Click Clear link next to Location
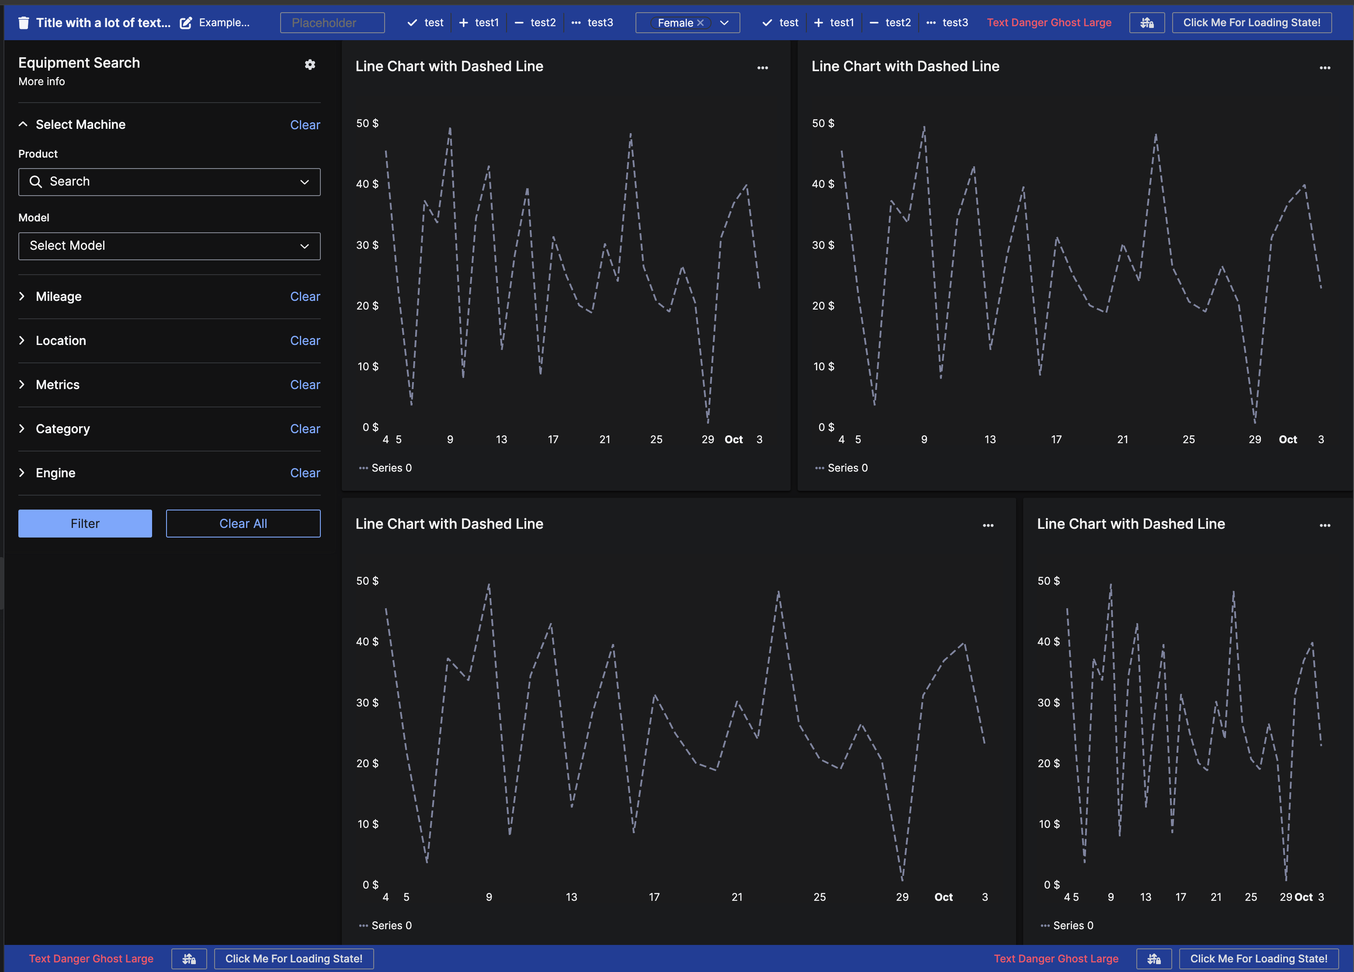1354x972 pixels. click(x=305, y=341)
